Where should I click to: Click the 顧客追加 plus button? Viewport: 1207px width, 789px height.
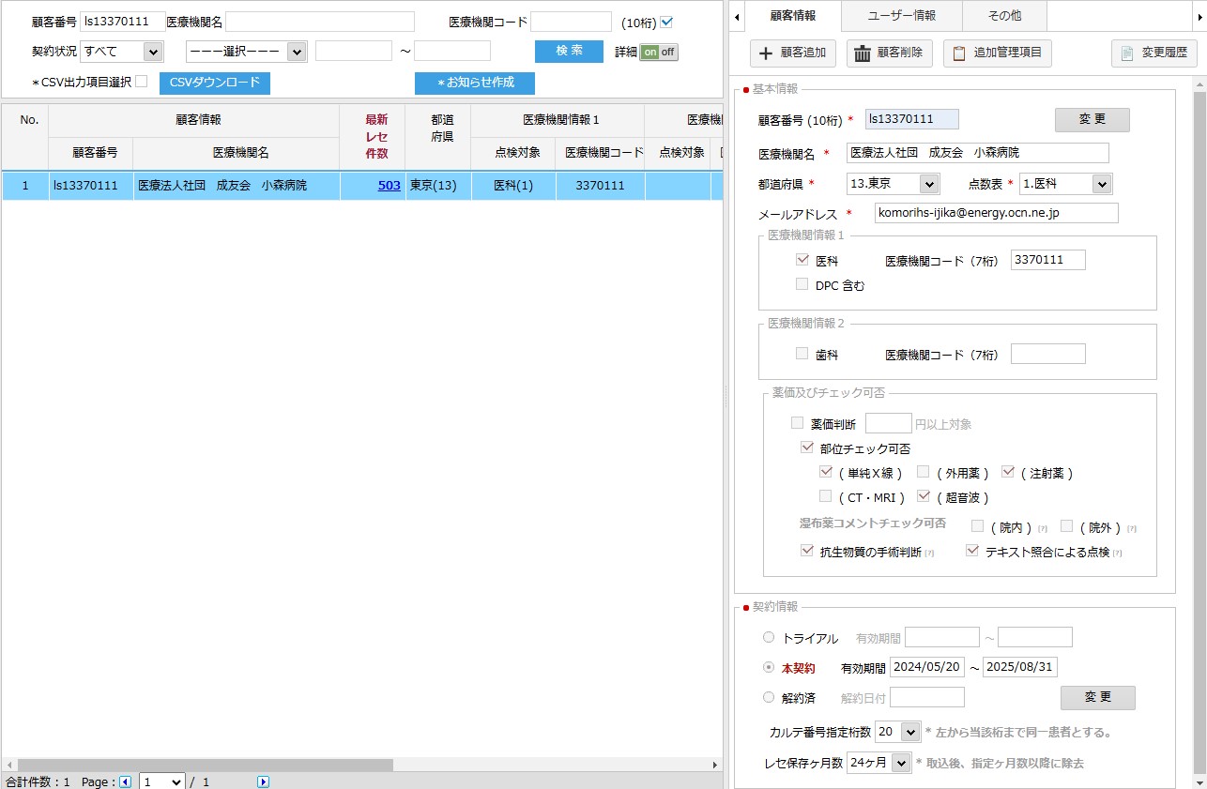click(793, 53)
